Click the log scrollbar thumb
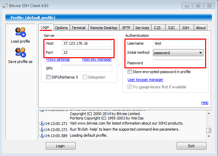The image size is (218, 156). tap(209, 131)
